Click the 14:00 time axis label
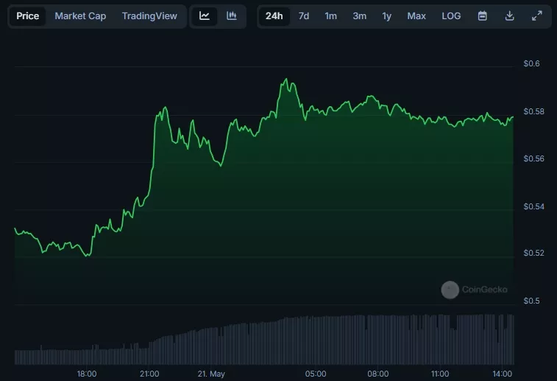The height and width of the screenshot is (381, 557). (503, 374)
